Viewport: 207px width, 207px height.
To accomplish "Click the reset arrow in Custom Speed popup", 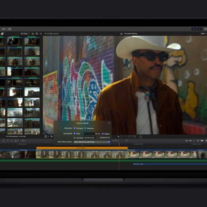I will pyautogui.click(x=109, y=123).
